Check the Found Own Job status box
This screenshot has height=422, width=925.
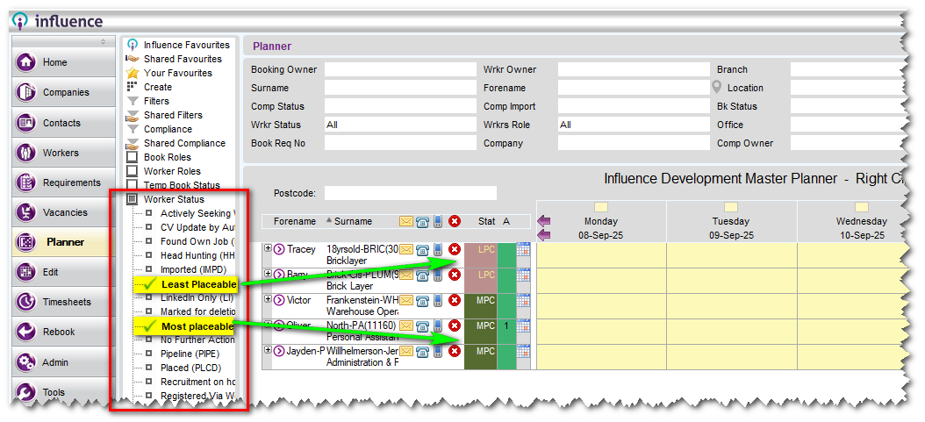(149, 241)
